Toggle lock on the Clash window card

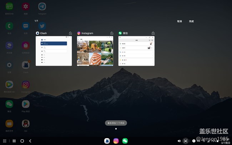point(70,33)
